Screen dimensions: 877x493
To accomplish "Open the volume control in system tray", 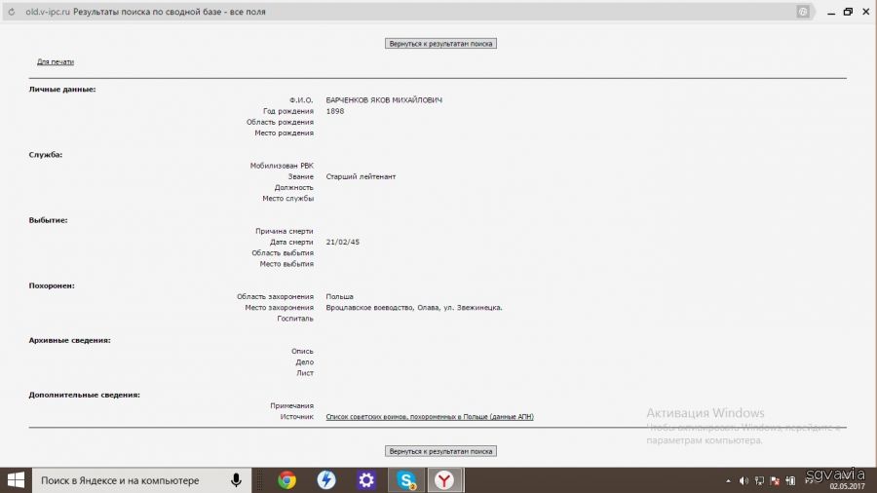I will point(744,480).
